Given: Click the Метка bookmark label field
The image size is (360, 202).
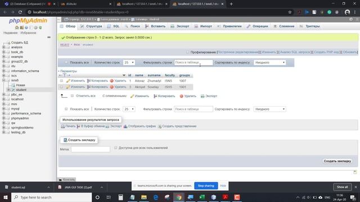Looking at the screenshot, I should (x=91, y=149).
